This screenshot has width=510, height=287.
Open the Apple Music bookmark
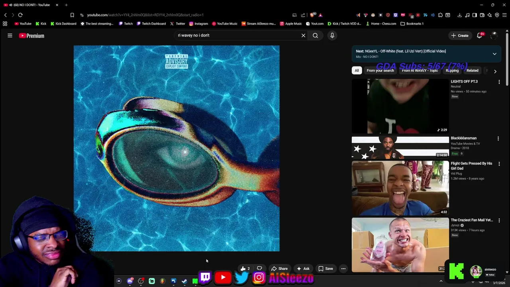[x=291, y=24]
